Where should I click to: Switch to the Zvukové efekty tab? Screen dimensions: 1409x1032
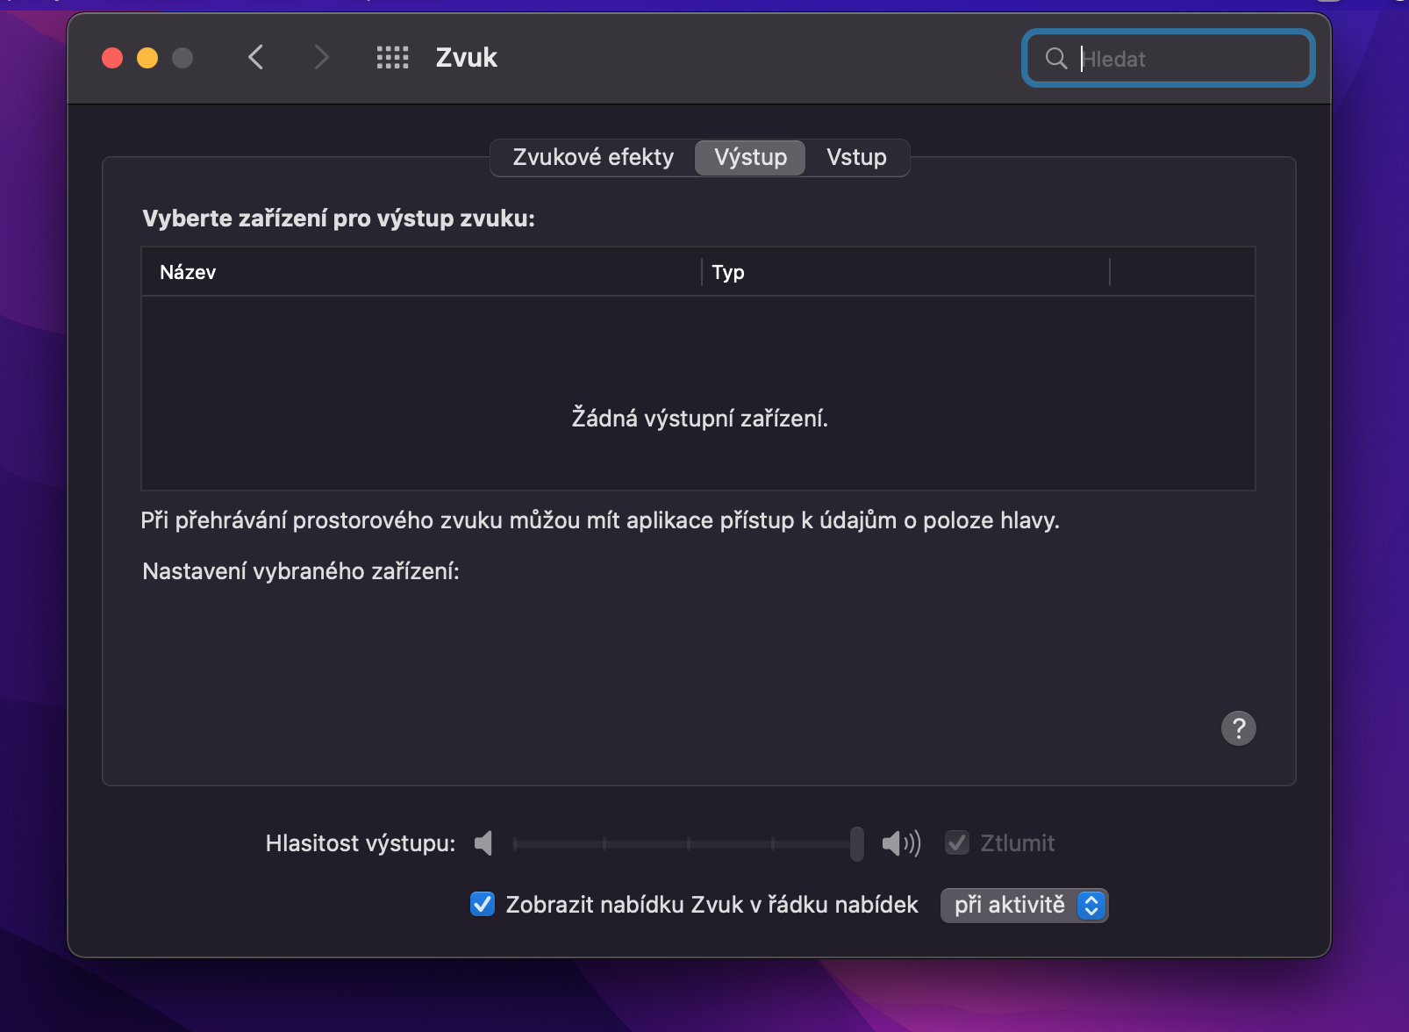[593, 157]
